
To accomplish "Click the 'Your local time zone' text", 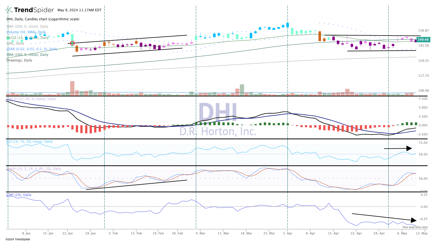I will (415, 227).
